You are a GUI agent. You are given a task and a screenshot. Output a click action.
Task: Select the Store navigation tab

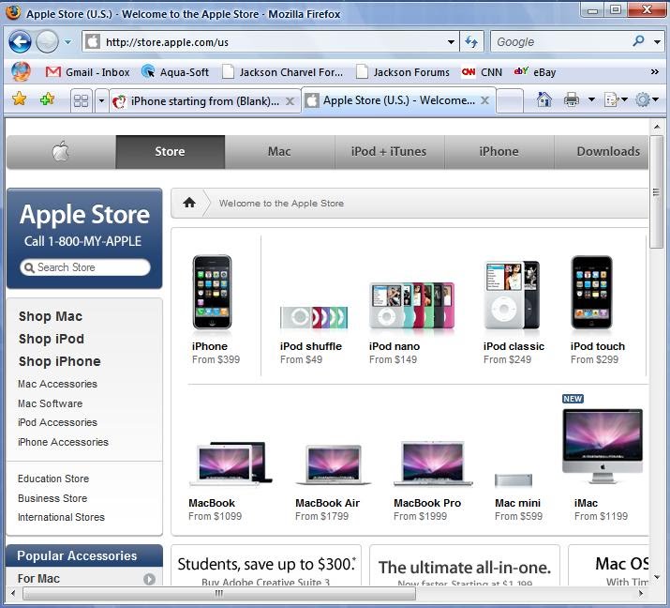(170, 151)
